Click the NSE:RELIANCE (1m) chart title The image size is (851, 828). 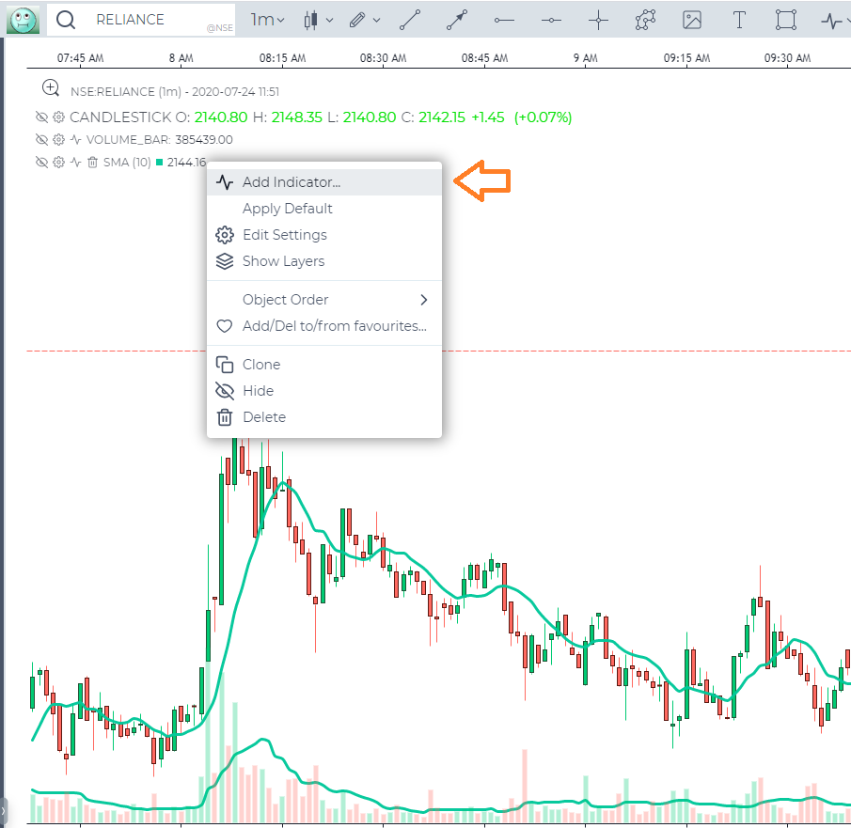click(175, 92)
